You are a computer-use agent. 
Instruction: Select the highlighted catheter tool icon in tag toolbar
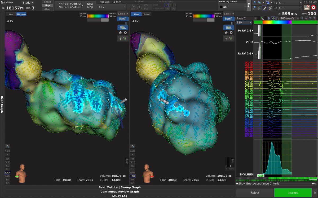point(264,8)
